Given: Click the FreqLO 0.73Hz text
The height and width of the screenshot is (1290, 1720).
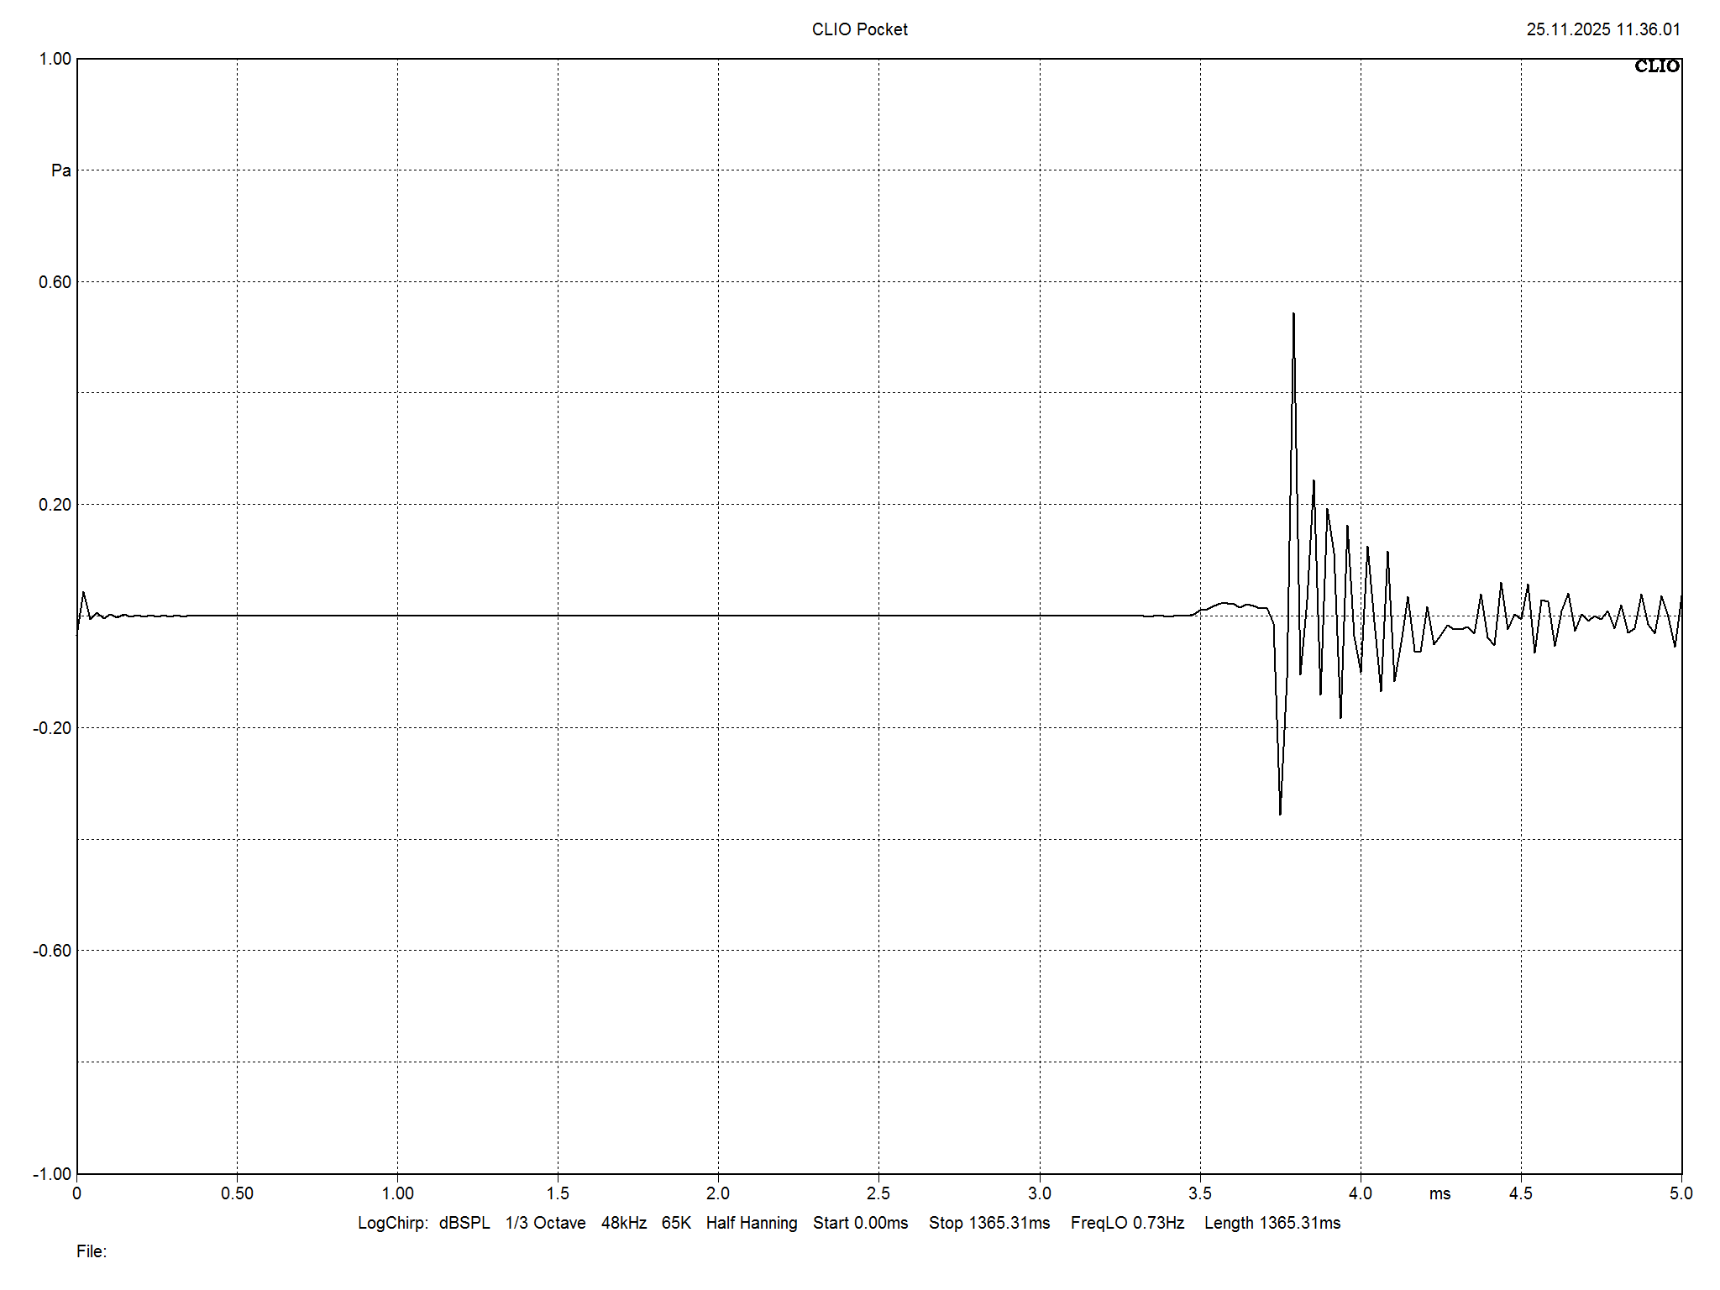Looking at the screenshot, I should 1127,1224.
